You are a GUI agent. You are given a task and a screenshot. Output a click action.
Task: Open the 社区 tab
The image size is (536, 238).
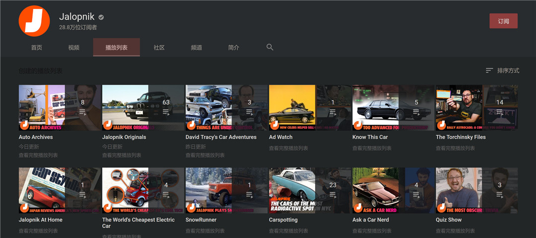pyautogui.click(x=159, y=48)
